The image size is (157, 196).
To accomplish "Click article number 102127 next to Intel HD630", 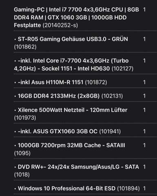I will tap(122, 69).
